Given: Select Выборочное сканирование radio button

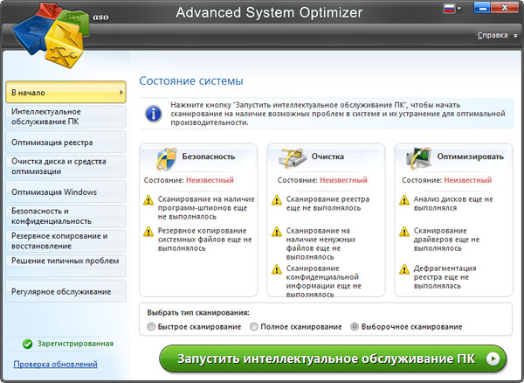Looking at the screenshot, I should click(x=355, y=327).
